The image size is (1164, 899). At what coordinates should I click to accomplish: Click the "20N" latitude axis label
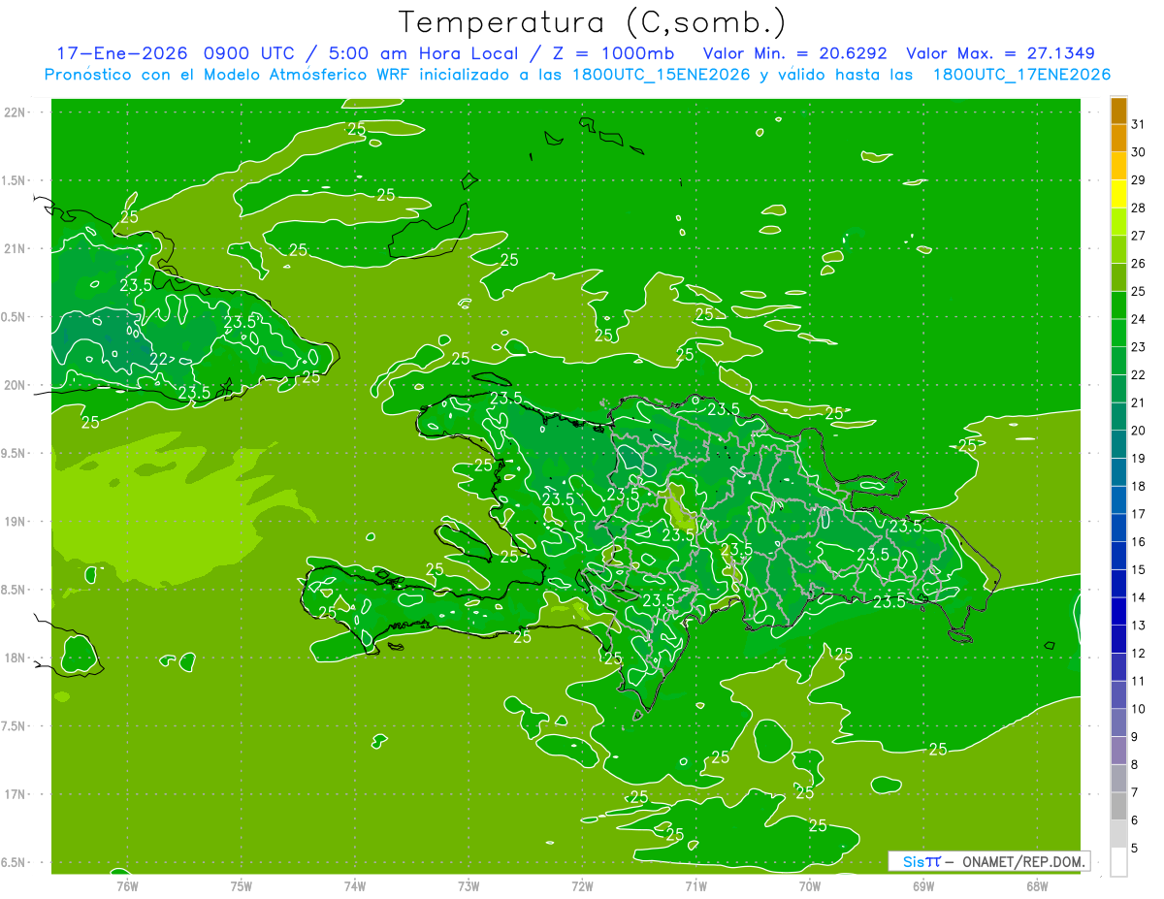click(14, 385)
